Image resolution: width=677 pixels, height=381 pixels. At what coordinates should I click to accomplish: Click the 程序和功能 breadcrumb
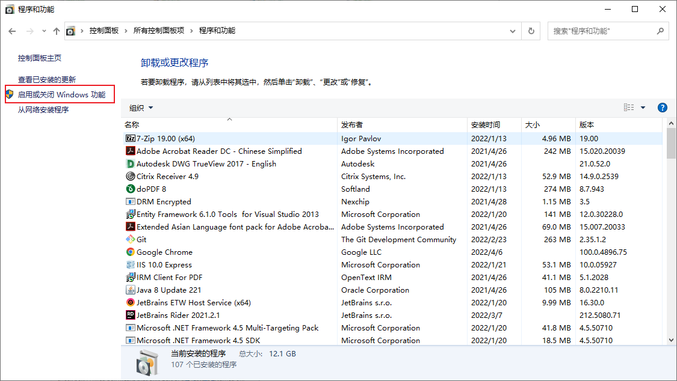coord(217,31)
